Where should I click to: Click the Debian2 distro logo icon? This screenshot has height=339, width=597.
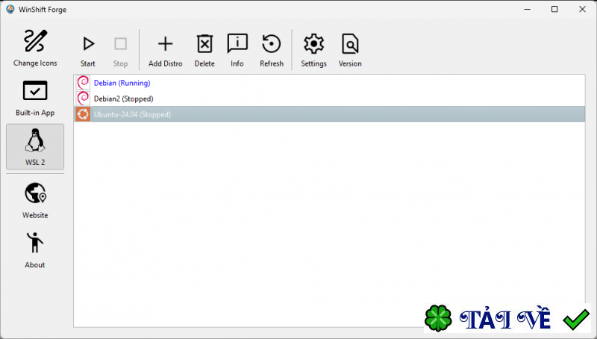(83, 99)
